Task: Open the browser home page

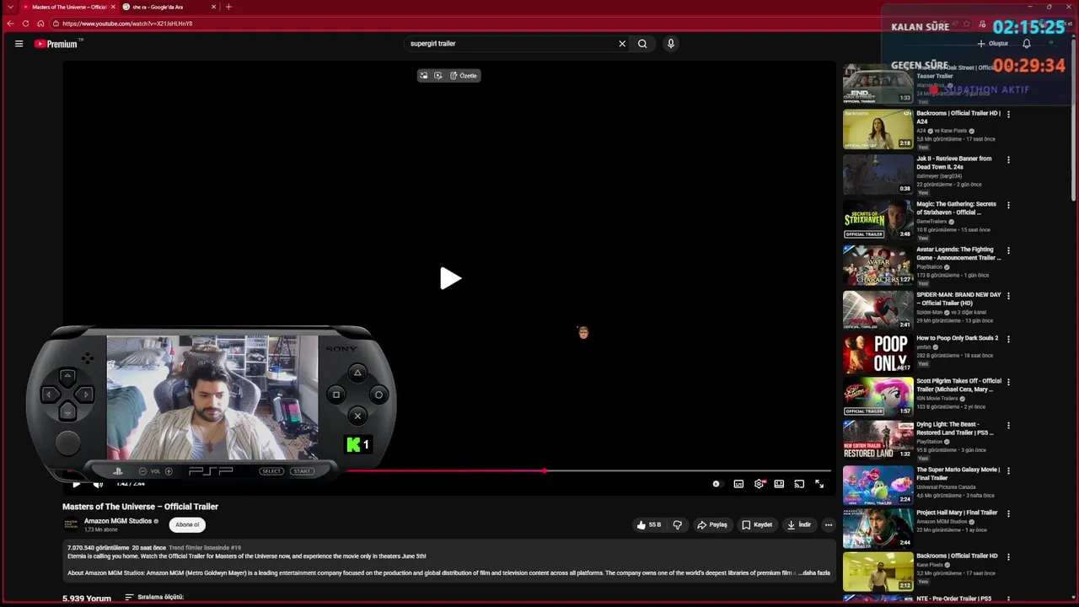Action: 40,24
